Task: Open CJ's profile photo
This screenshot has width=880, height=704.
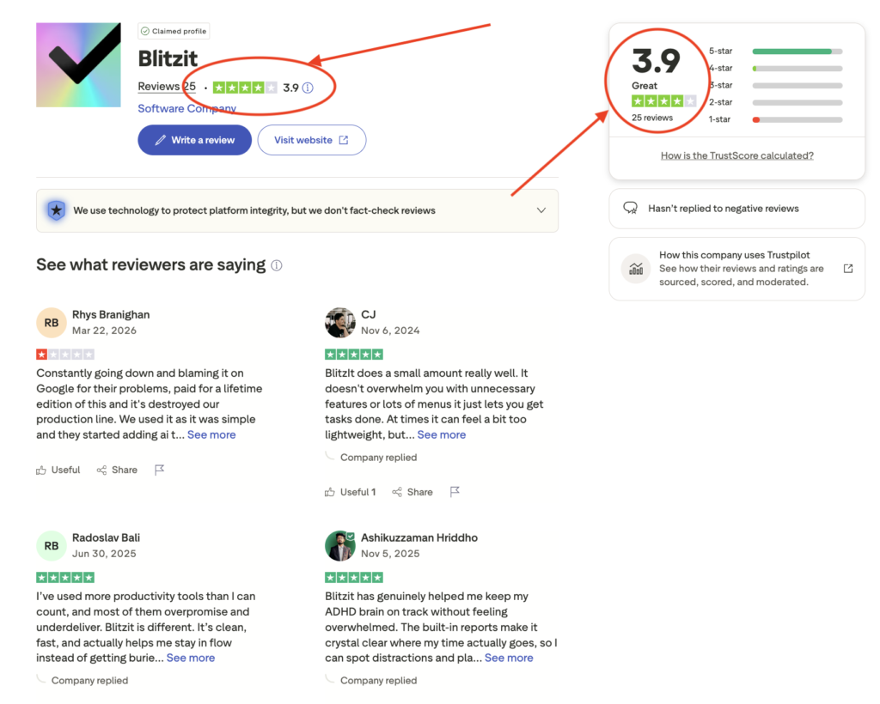Action: [340, 323]
